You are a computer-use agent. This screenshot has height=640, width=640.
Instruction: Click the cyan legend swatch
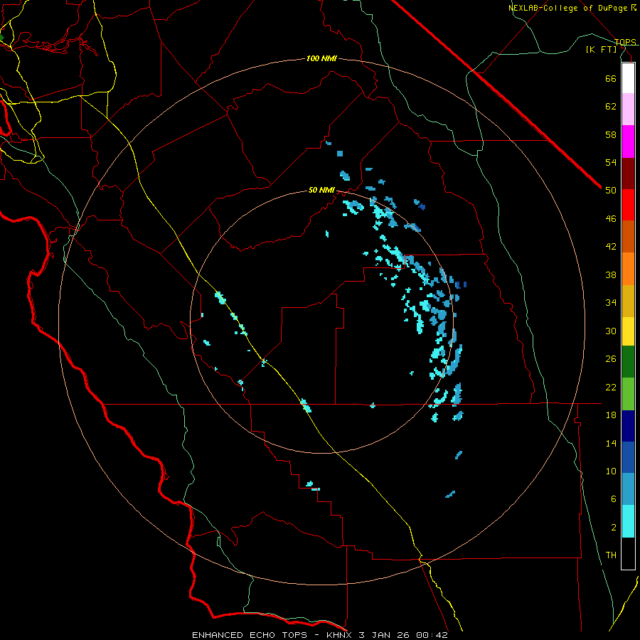point(628,521)
